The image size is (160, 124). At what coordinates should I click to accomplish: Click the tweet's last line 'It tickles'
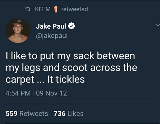66,80
